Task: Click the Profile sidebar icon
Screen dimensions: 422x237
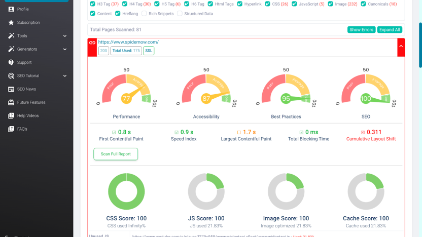Action: pos(11,9)
